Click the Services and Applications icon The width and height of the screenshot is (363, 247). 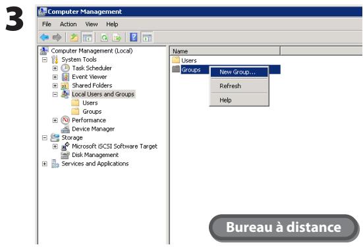[x=55, y=164]
